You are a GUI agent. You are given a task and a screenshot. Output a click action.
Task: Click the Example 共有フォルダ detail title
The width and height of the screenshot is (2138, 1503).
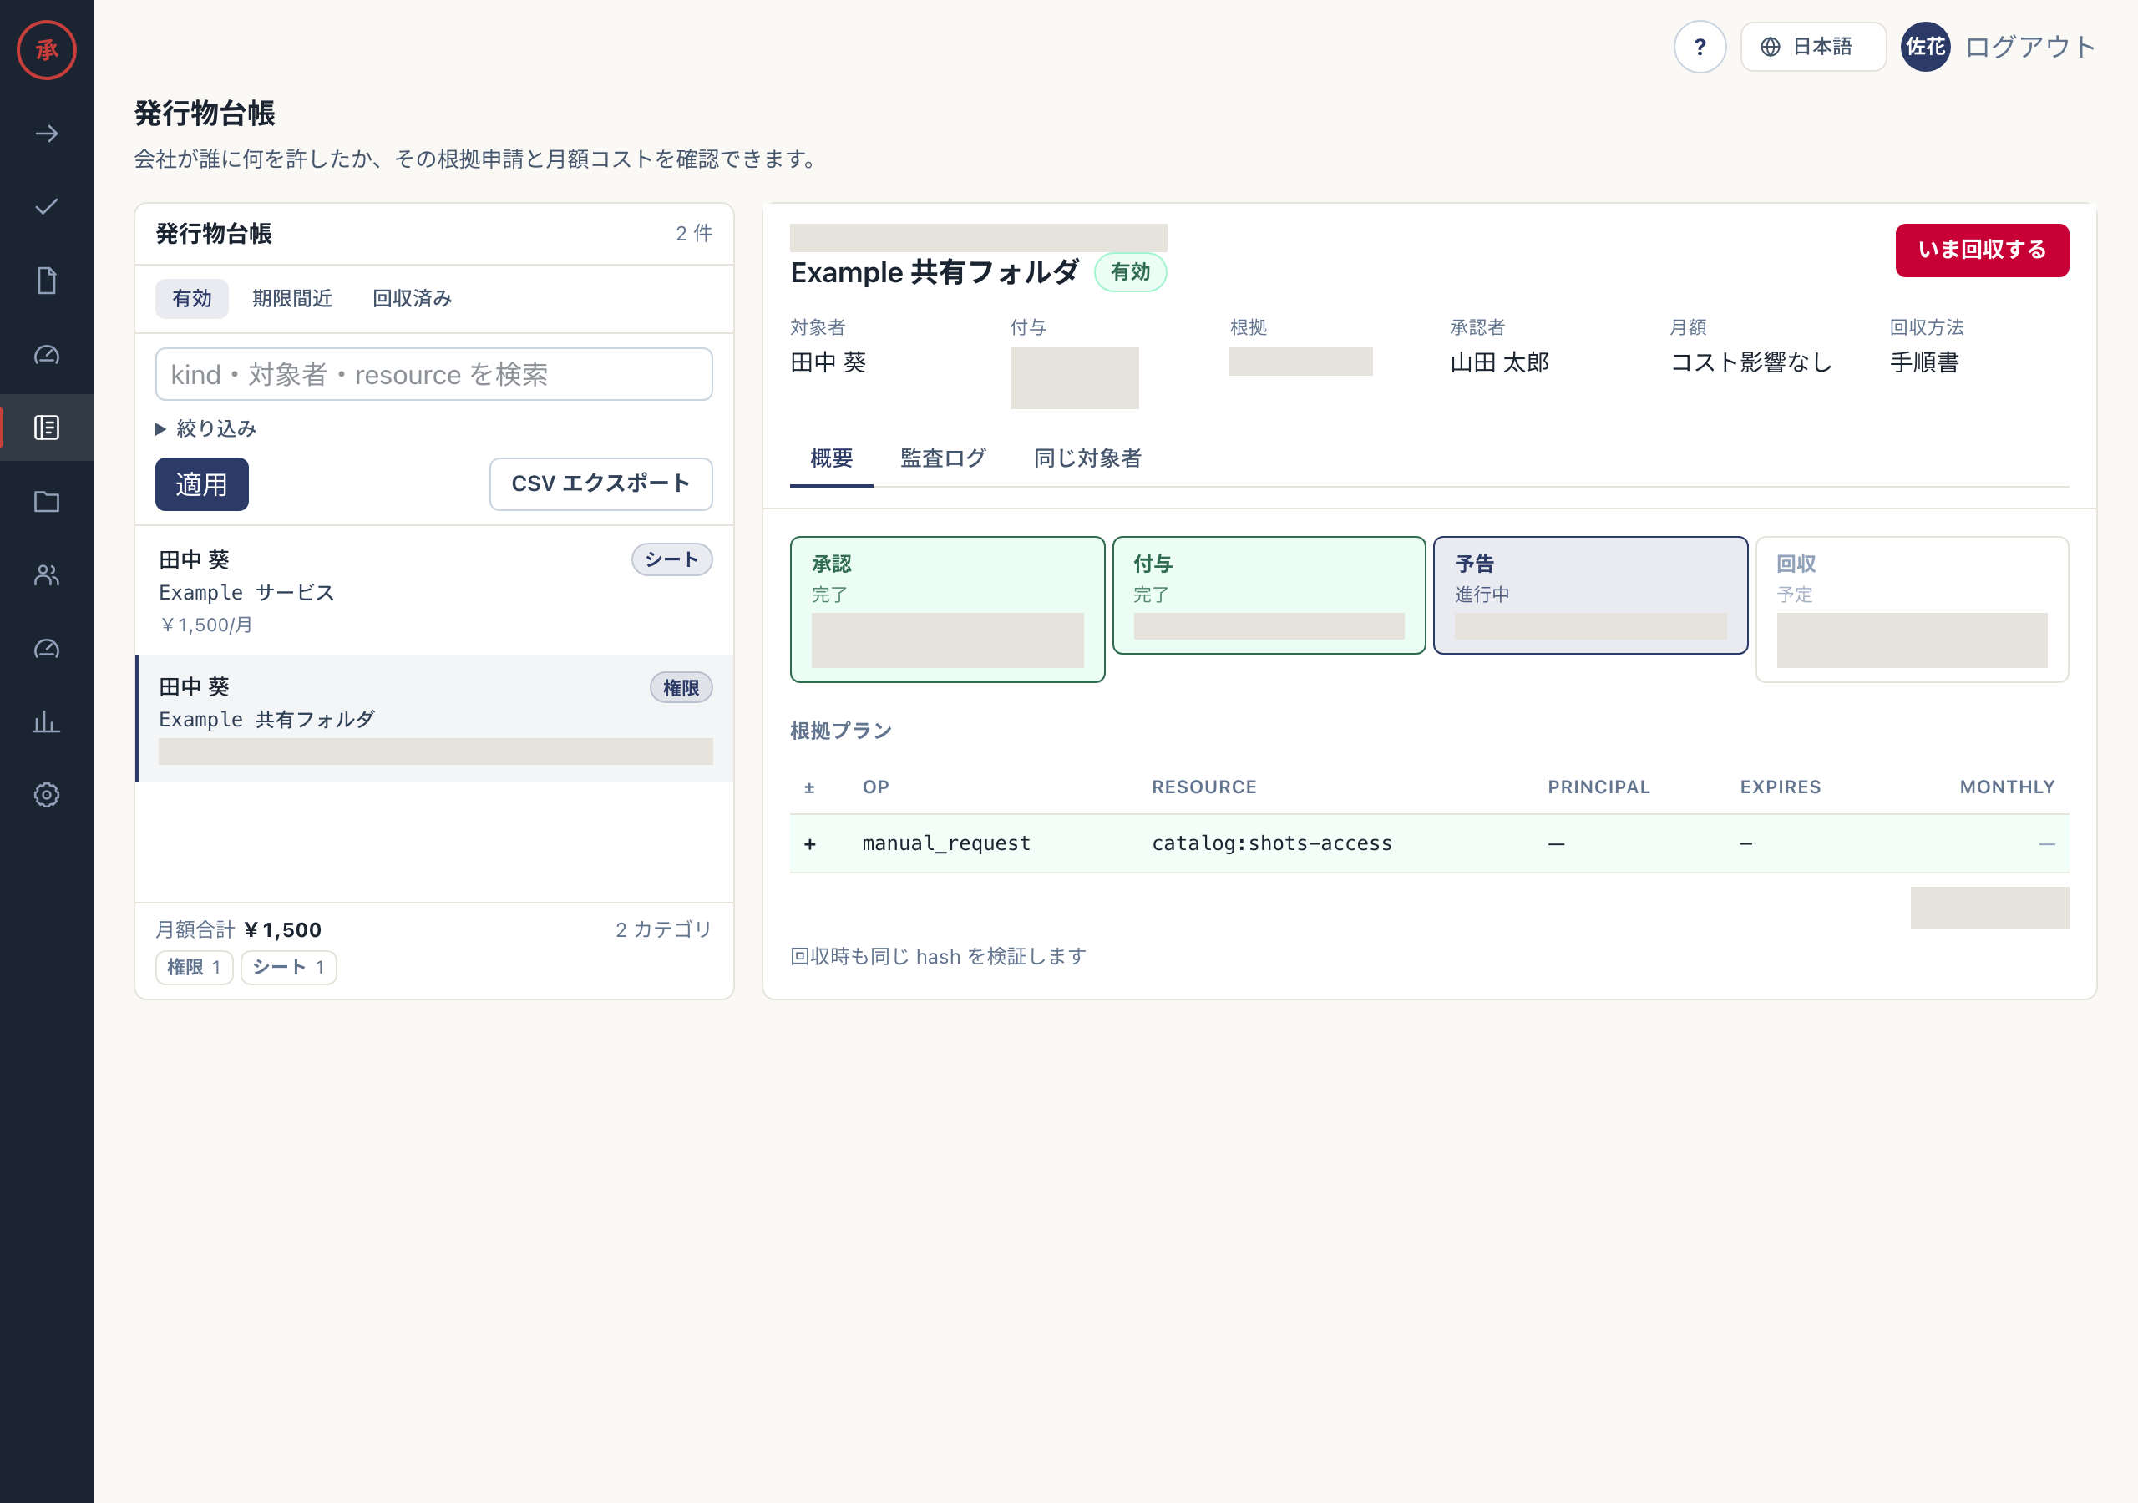(934, 273)
